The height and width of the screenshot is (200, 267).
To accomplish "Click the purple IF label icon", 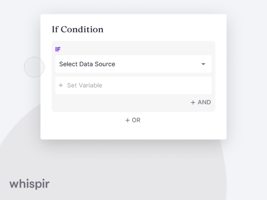I will (57, 49).
